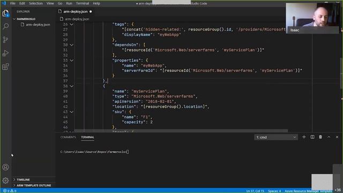Open the Manage gear icon
343x193 pixels.
(x=5, y=181)
